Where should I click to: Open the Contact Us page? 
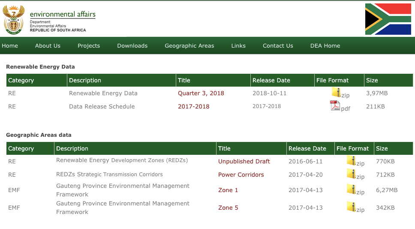point(278,46)
